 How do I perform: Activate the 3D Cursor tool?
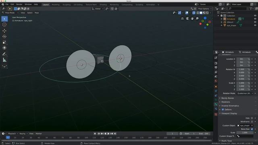click(x=4, y=25)
